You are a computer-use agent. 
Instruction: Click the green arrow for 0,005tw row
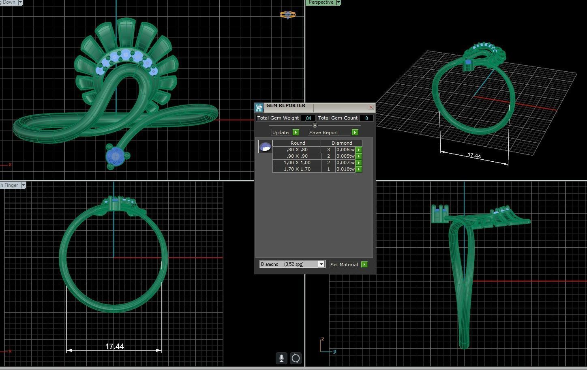[x=358, y=156]
